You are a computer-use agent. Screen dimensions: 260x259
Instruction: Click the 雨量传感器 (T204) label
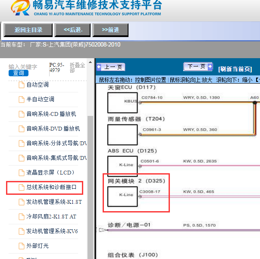[x=136, y=119]
